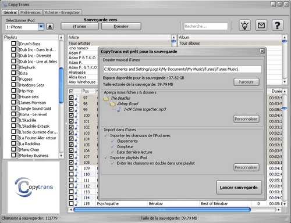291x223 pixels.
Task: Select La Fouine-Aller retour playlist name
Action: 38,138
